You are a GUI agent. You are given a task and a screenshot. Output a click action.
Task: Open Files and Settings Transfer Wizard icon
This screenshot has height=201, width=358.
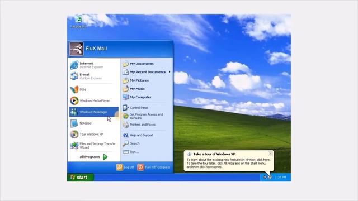74,145
